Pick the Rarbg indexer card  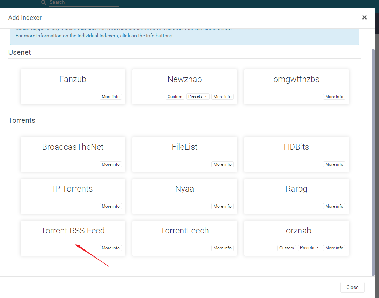[x=296, y=189]
